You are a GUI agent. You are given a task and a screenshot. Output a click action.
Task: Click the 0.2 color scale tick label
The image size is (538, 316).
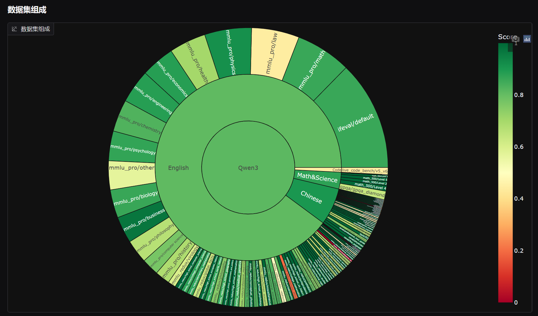[519, 251]
